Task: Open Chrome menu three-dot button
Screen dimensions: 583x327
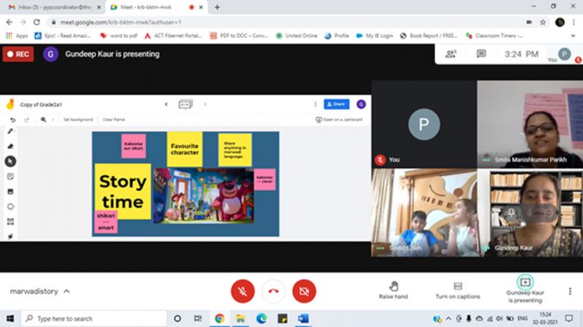Action: click(573, 22)
